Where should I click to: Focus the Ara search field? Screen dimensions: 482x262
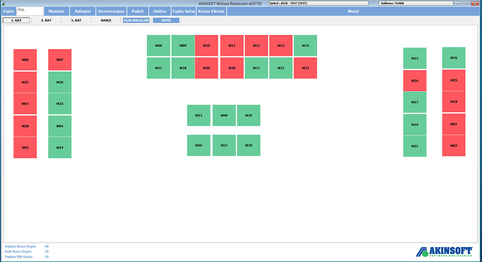[30, 11]
